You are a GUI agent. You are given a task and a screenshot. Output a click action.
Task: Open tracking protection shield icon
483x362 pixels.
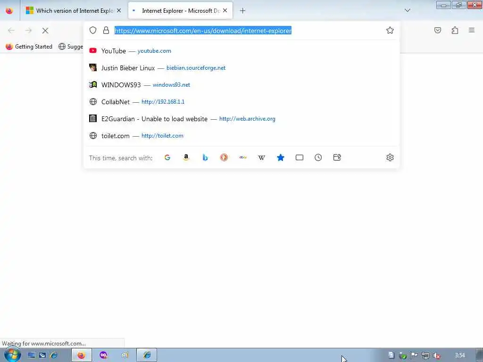click(93, 30)
